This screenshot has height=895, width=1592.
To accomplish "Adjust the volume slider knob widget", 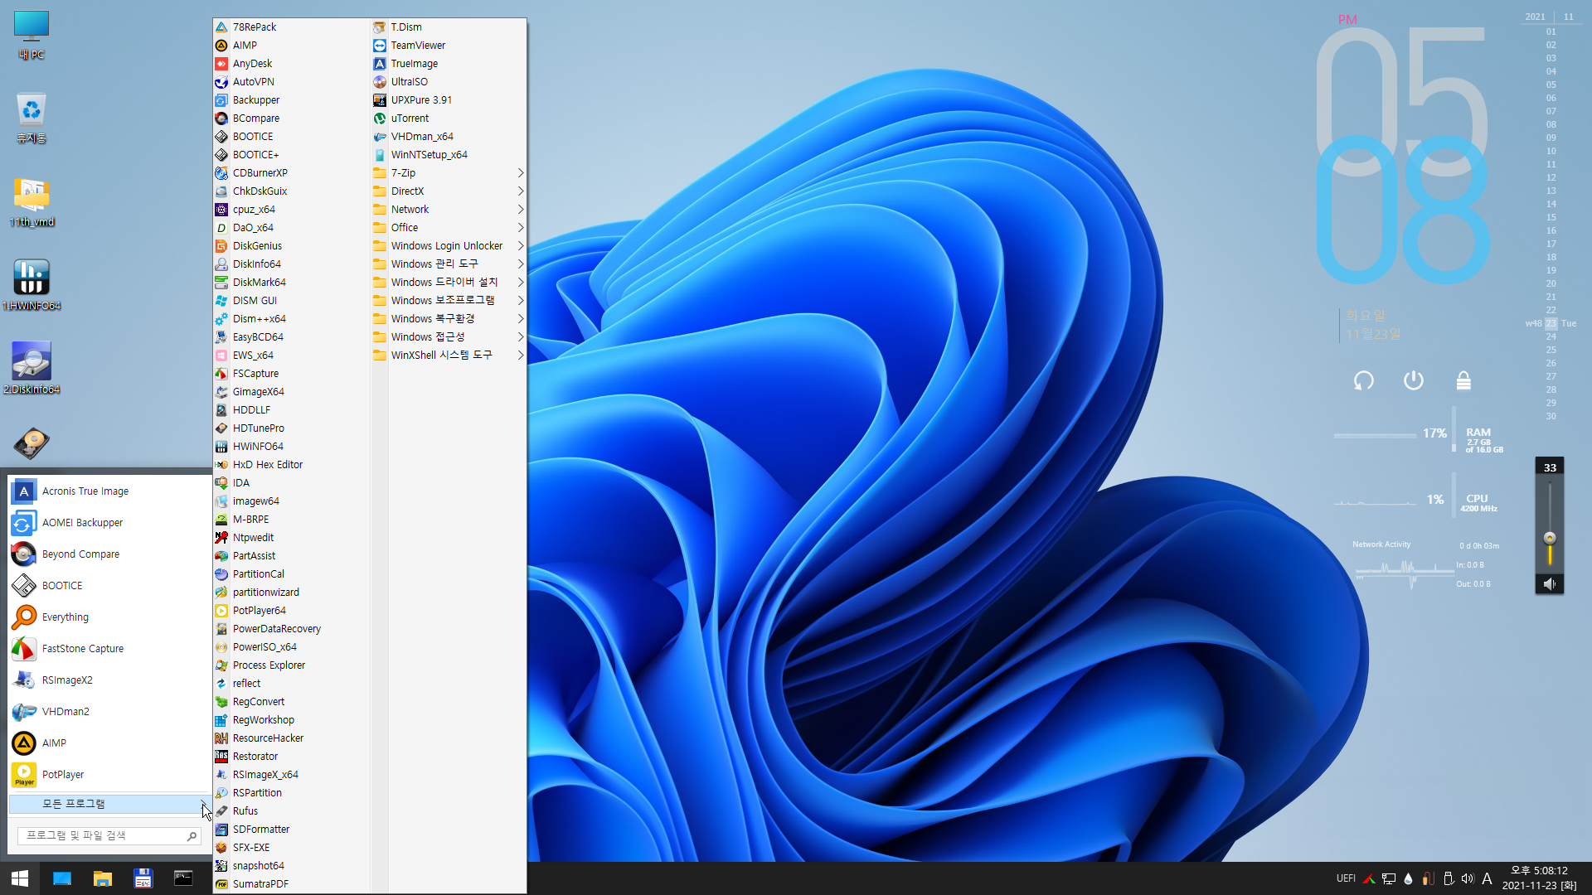I will click(x=1550, y=538).
